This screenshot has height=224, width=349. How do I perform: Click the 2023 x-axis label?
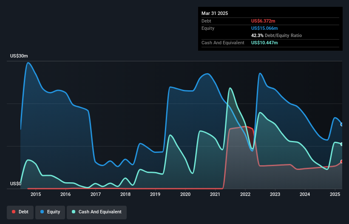click(275, 194)
